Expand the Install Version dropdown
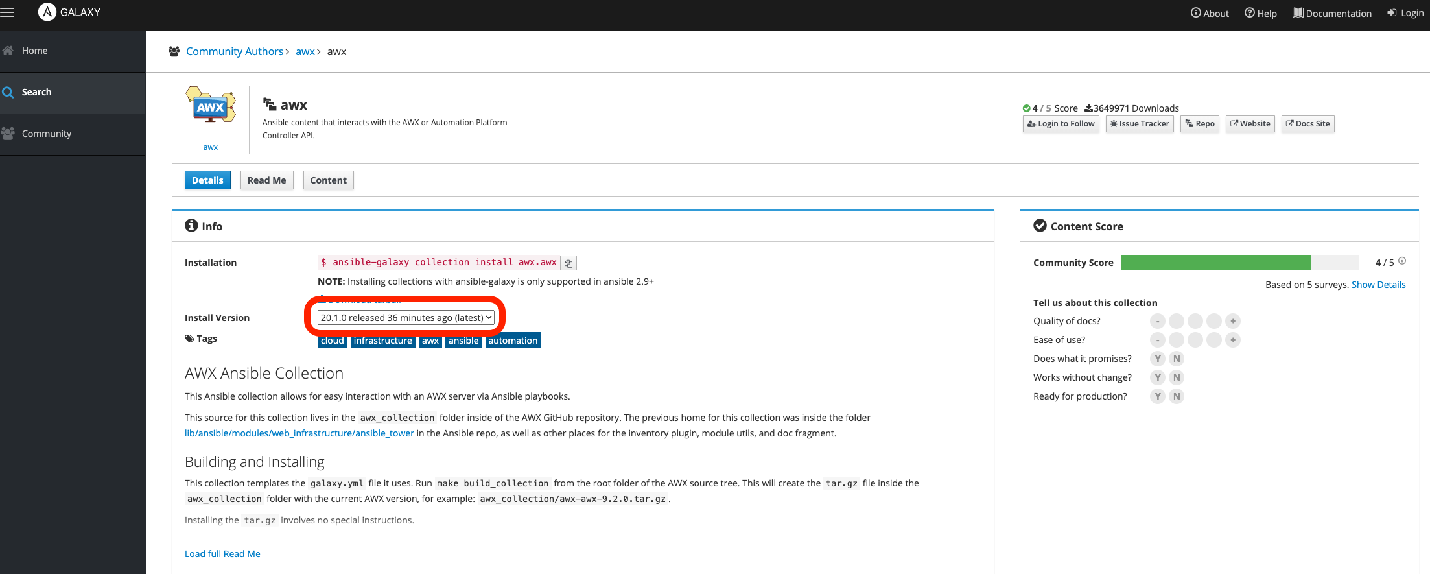Screen dimensions: 1430x574 [x=406, y=318]
